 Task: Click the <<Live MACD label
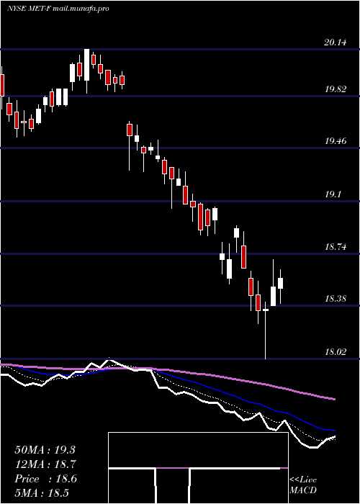click(303, 485)
